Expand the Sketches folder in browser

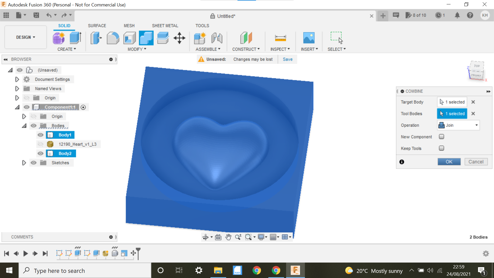click(x=24, y=162)
